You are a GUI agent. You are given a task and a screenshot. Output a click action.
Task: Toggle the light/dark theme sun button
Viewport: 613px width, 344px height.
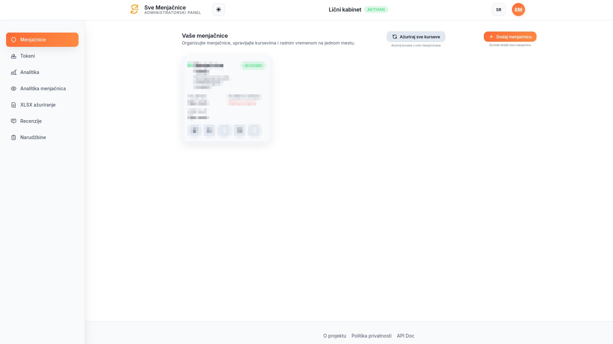pos(219,9)
